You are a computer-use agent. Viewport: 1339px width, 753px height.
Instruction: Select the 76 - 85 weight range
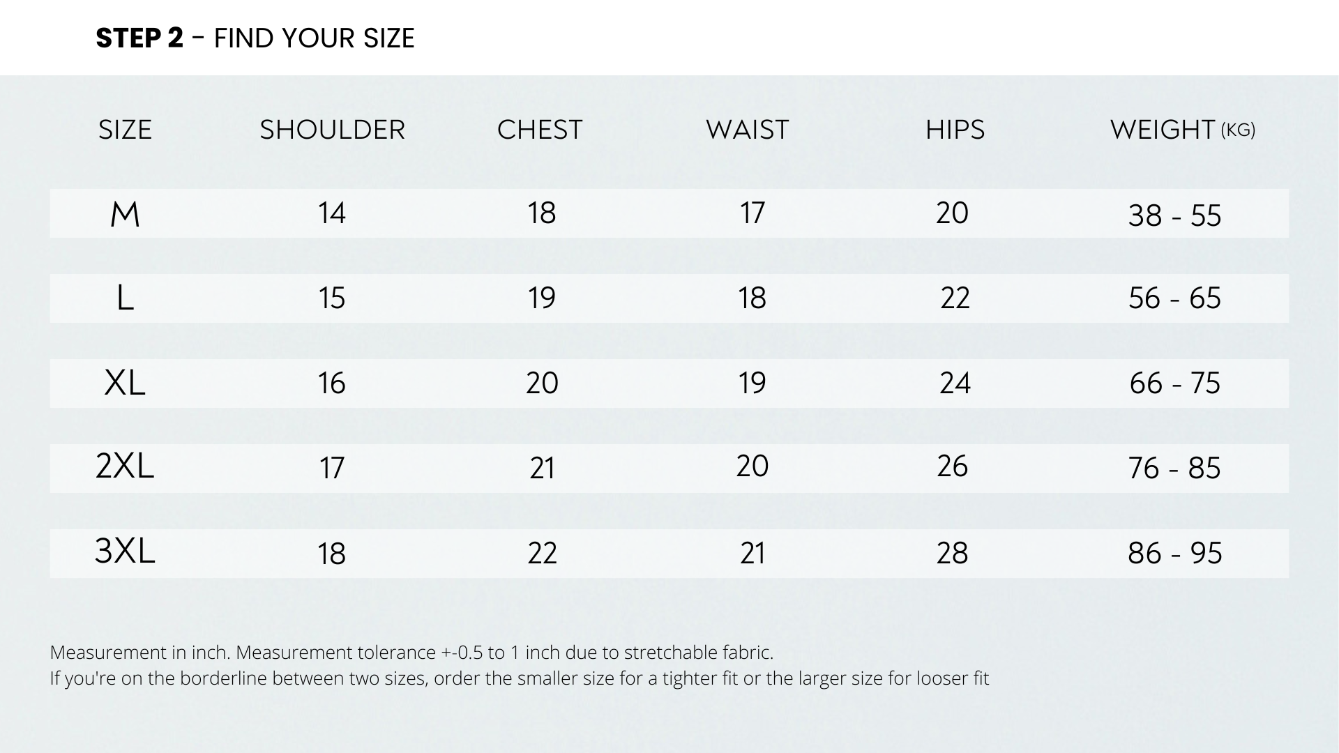(x=1174, y=468)
